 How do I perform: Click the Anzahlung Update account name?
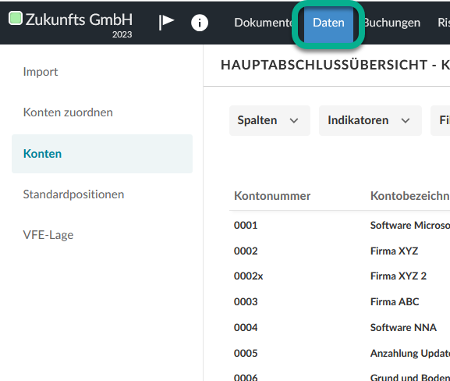[410, 354]
